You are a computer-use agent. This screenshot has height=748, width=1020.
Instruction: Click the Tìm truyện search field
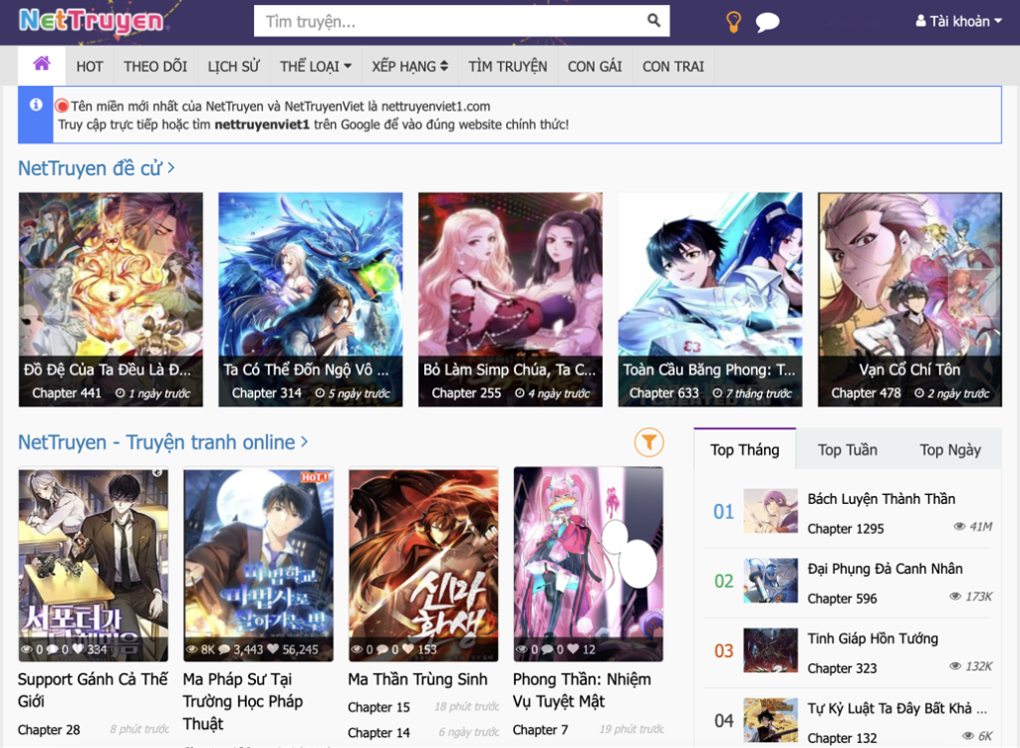(x=448, y=21)
